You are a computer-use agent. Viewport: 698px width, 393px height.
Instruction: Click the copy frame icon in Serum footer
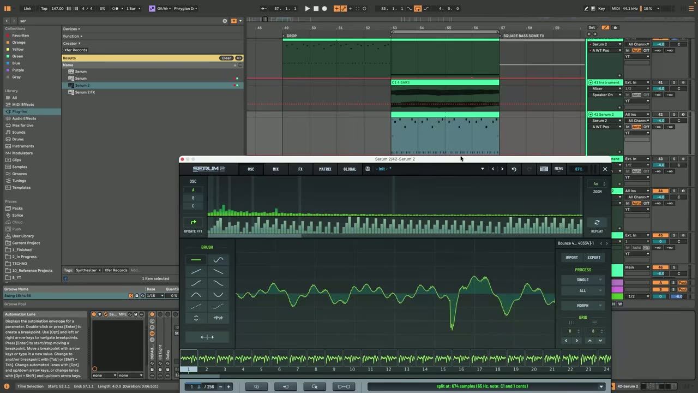point(256,386)
